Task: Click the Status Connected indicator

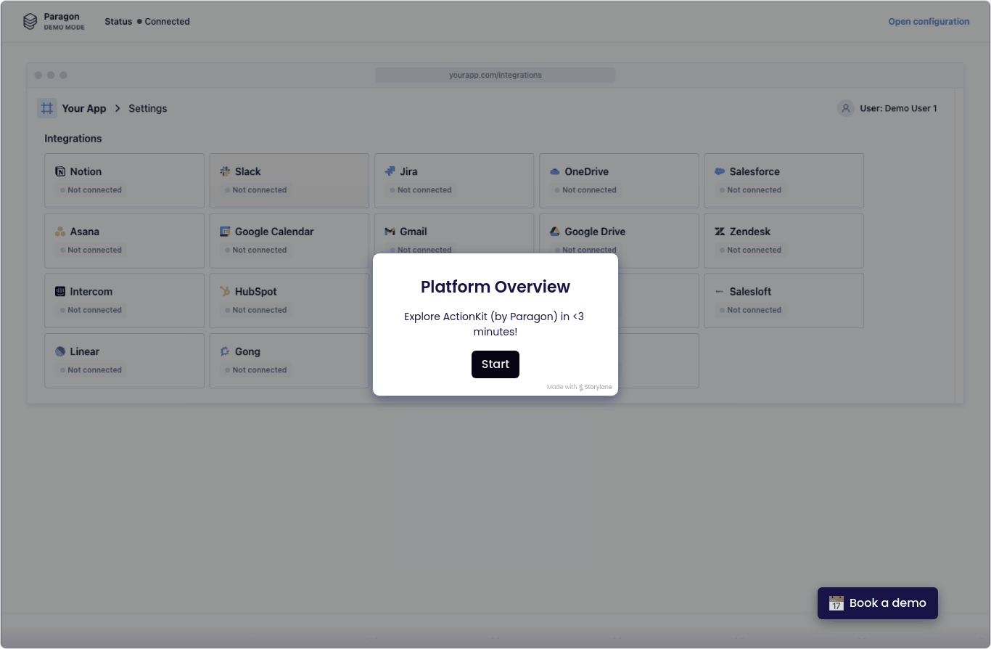Action: click(x=147, y=22)
